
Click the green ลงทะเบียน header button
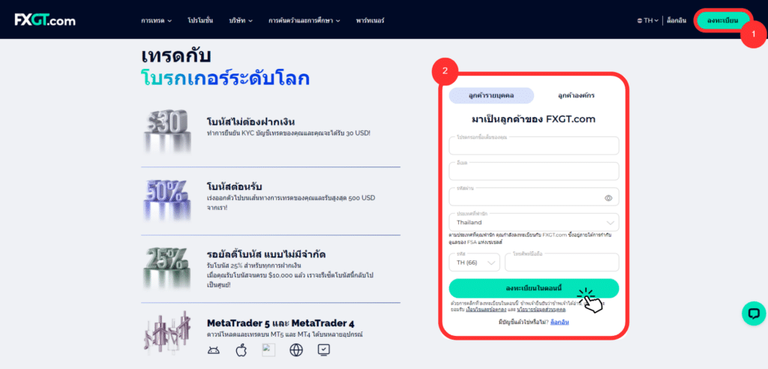(x=722, y=20)
